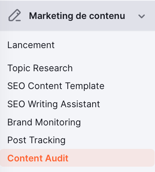Open Topic Research tool

pos(40,68)
